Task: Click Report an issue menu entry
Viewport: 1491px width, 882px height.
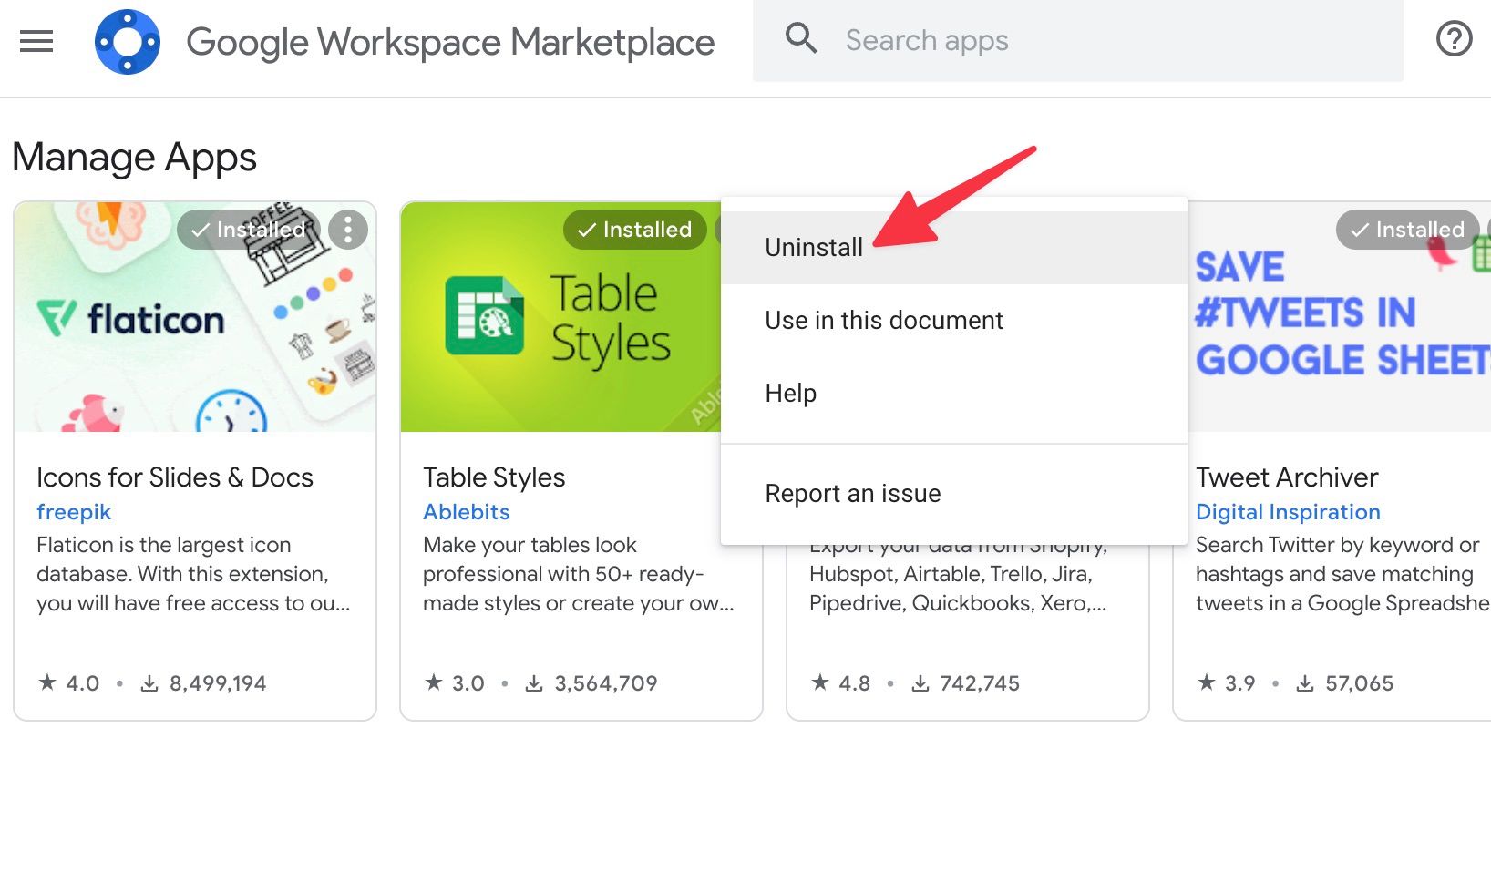Action: [852, 493]
